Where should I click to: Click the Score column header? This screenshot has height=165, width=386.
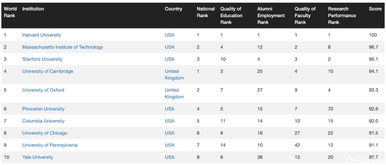[375, 9]
